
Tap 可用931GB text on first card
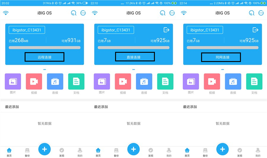pos(71,40)
